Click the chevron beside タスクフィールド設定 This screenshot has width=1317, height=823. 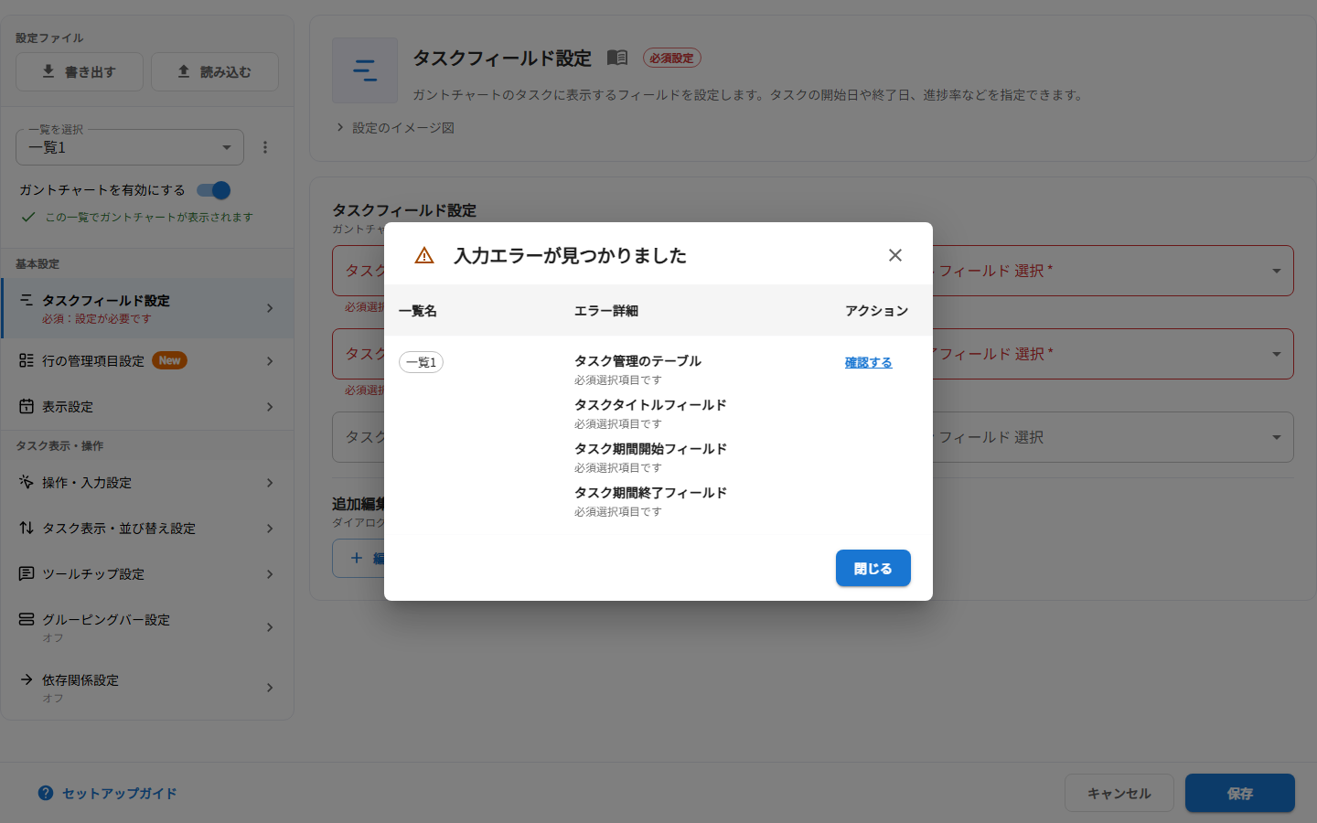click(x=270, y=308)
